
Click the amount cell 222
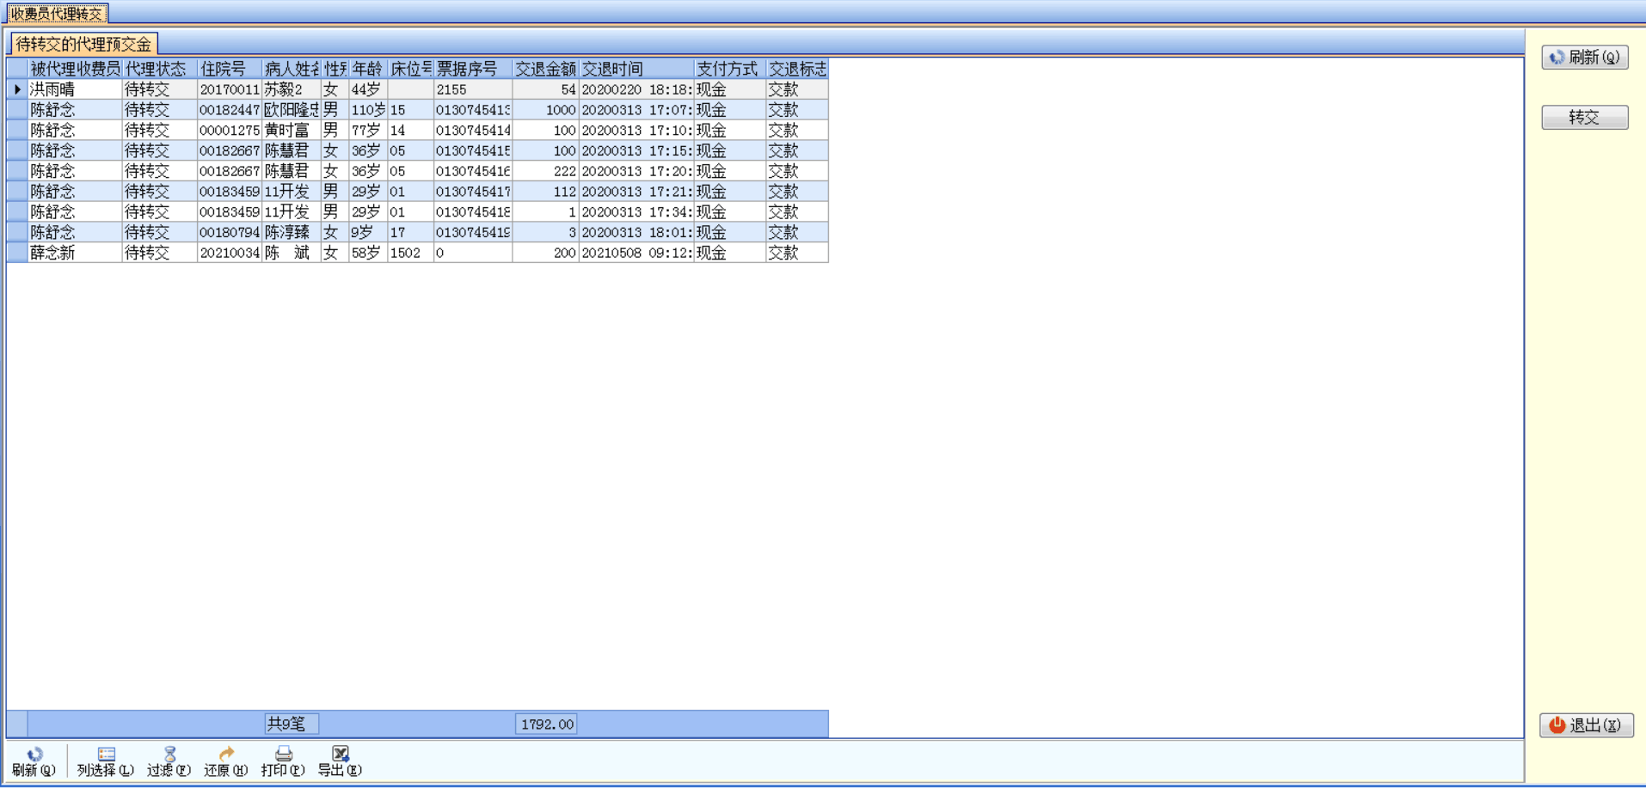(545, 171)
